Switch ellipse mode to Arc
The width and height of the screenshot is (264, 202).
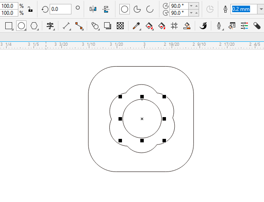point(150,9)
